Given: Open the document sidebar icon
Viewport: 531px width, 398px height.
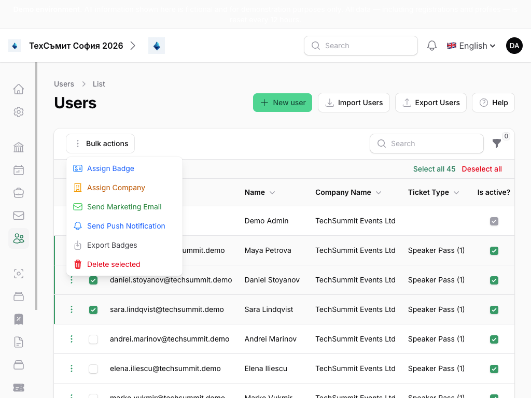Looking at the screenshot, I should point(19,342).
